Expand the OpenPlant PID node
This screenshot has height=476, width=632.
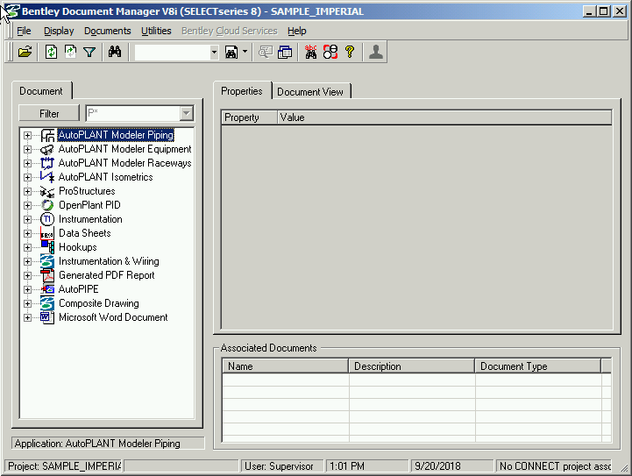[27, 205]
